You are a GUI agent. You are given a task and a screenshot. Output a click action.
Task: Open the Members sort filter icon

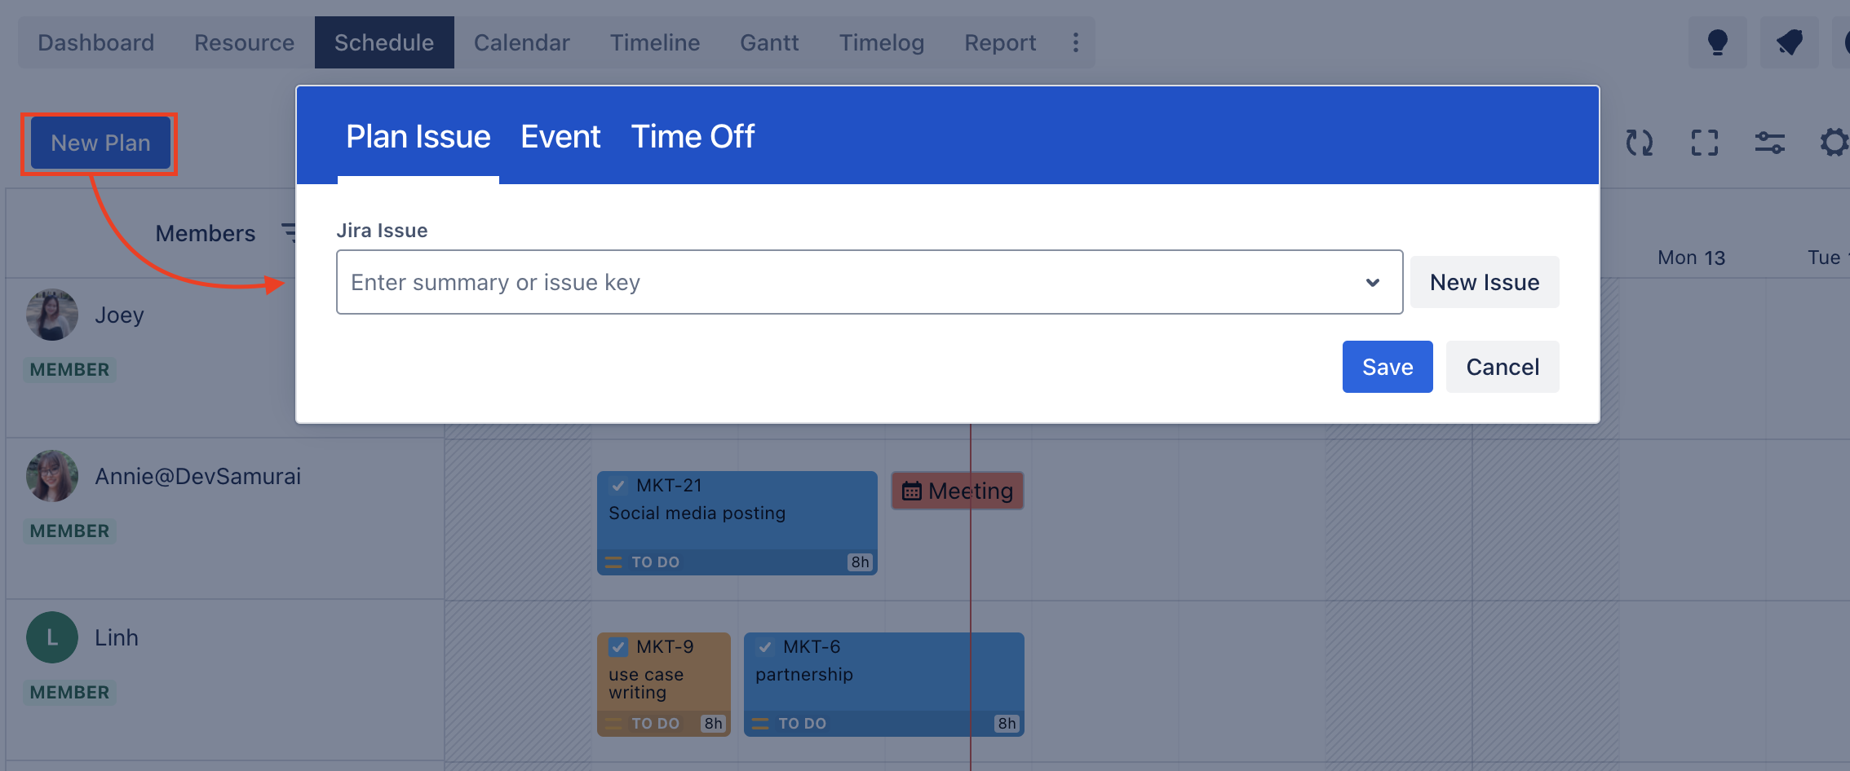[x=289, y=233]
